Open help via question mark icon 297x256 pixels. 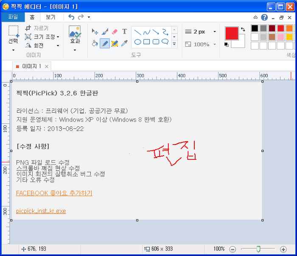(264, 17)
